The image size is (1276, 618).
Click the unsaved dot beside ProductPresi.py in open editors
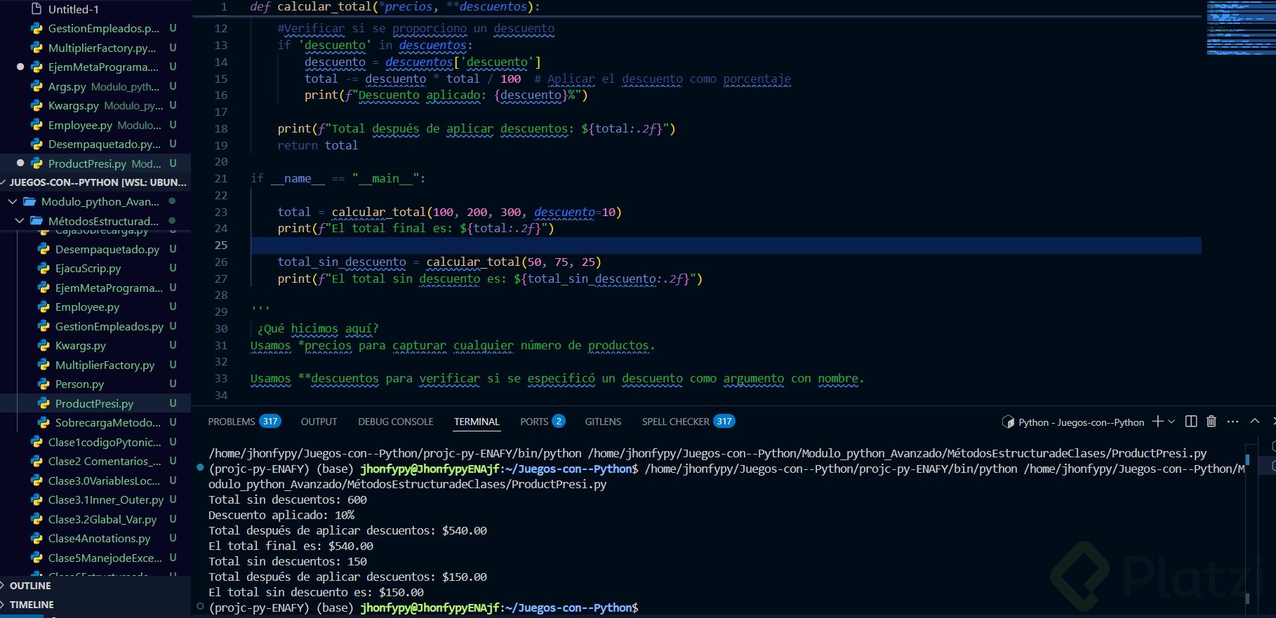(20, 163)
